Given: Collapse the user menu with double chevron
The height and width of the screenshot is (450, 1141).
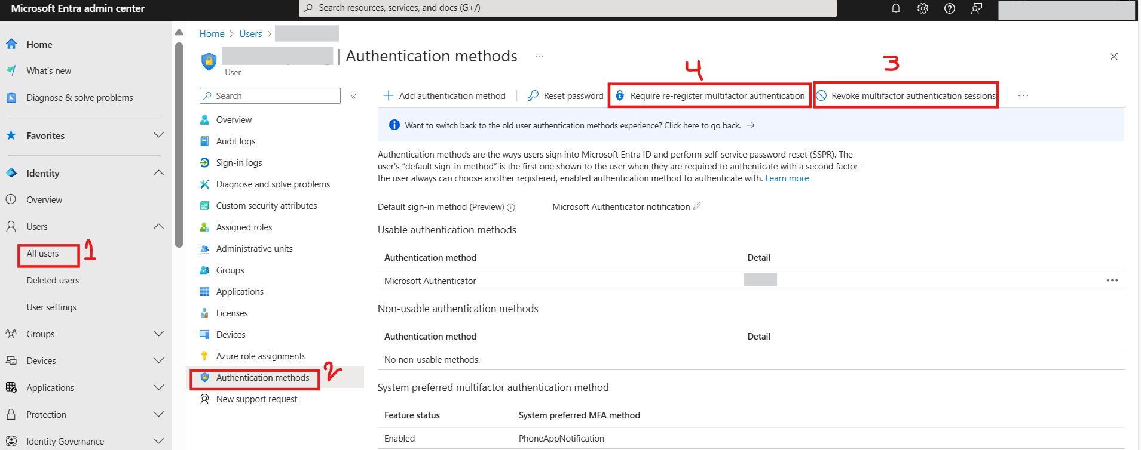Looking at the screenshot, I should pos(354,96).
